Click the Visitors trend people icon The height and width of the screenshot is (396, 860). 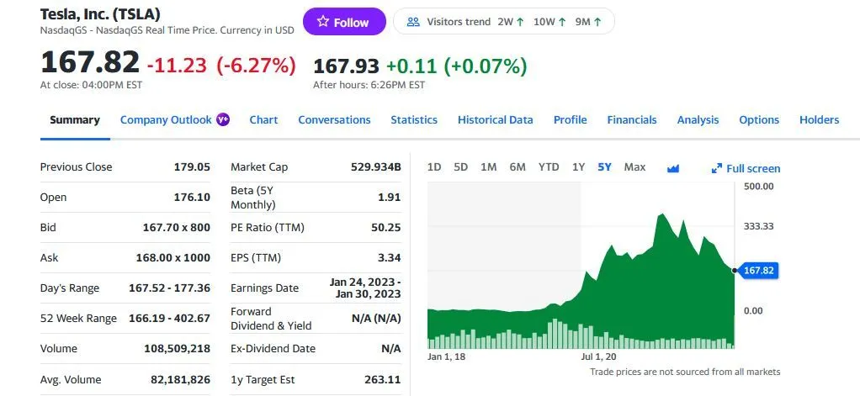click(x=413, y=22)
